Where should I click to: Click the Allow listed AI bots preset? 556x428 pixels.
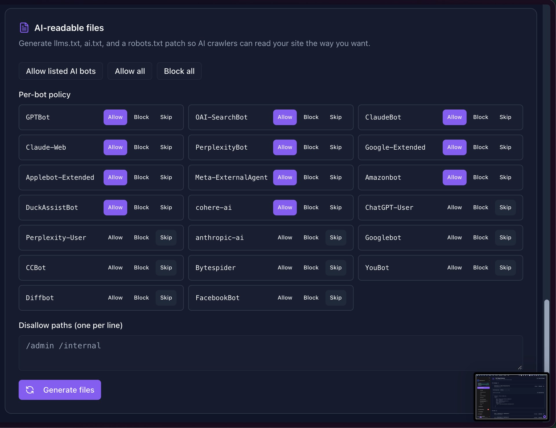coord(61,71)
